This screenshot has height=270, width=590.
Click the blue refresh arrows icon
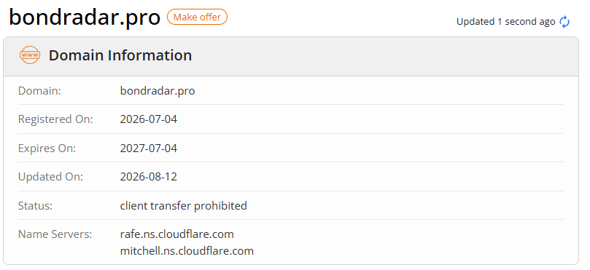coord(564,22)
